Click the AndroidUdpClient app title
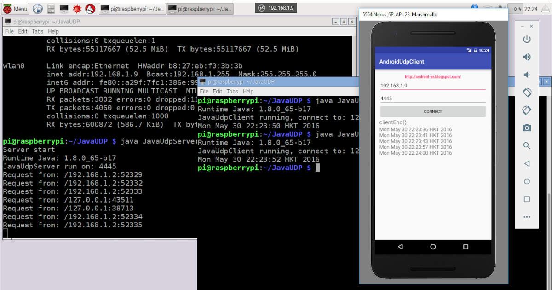 [x=402, y=62]
